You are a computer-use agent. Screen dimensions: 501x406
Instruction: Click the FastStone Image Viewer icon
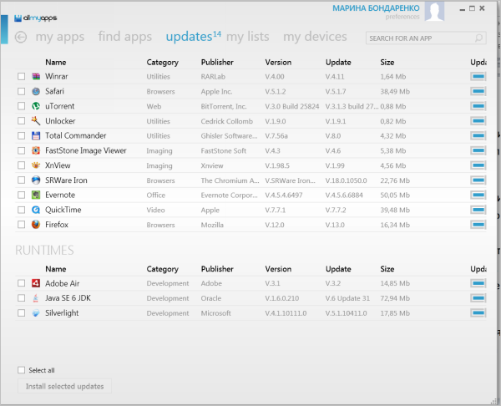tap(36, 150)
